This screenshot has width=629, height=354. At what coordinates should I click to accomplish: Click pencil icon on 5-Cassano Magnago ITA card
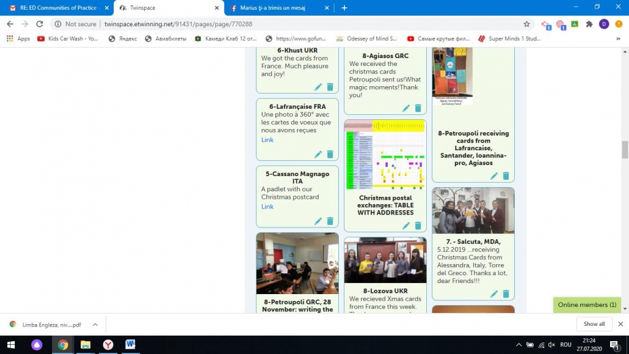click(x=318, y=221)
